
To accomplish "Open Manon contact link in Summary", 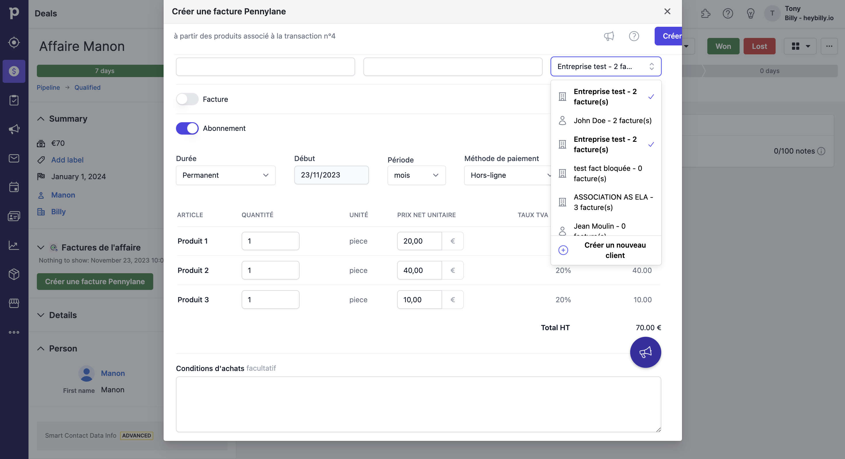I will click(63, 195).
